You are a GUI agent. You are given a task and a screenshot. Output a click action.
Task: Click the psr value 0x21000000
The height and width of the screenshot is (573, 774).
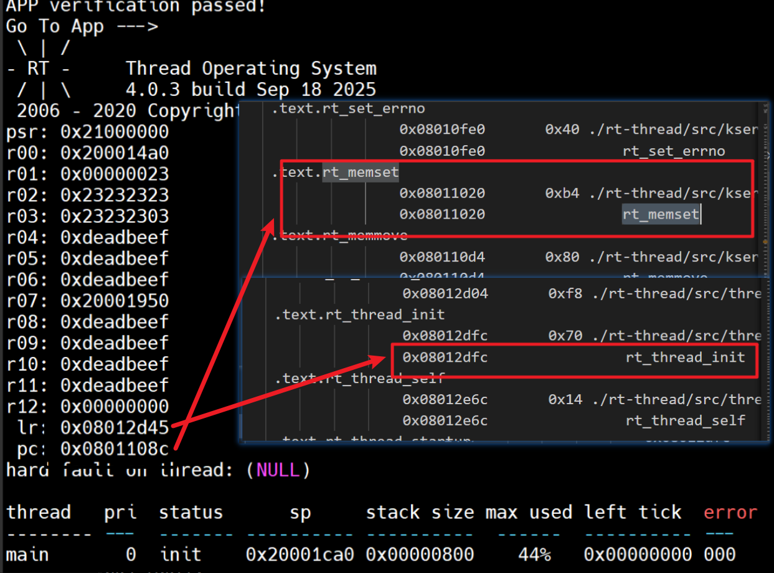(x=115, y=132)
